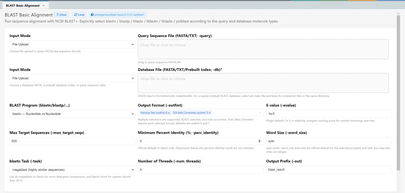Click the Word Size (-word_size) label
405x193 pixels.
pos(286,133)
